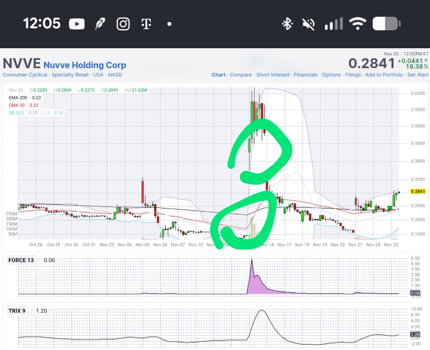Click the BB 20,2 indicator label

(x=16, y=113)
